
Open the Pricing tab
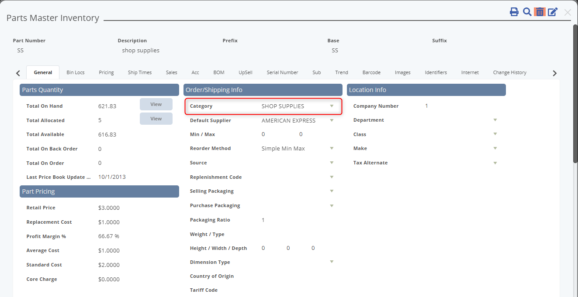click(x=106, y=72)
